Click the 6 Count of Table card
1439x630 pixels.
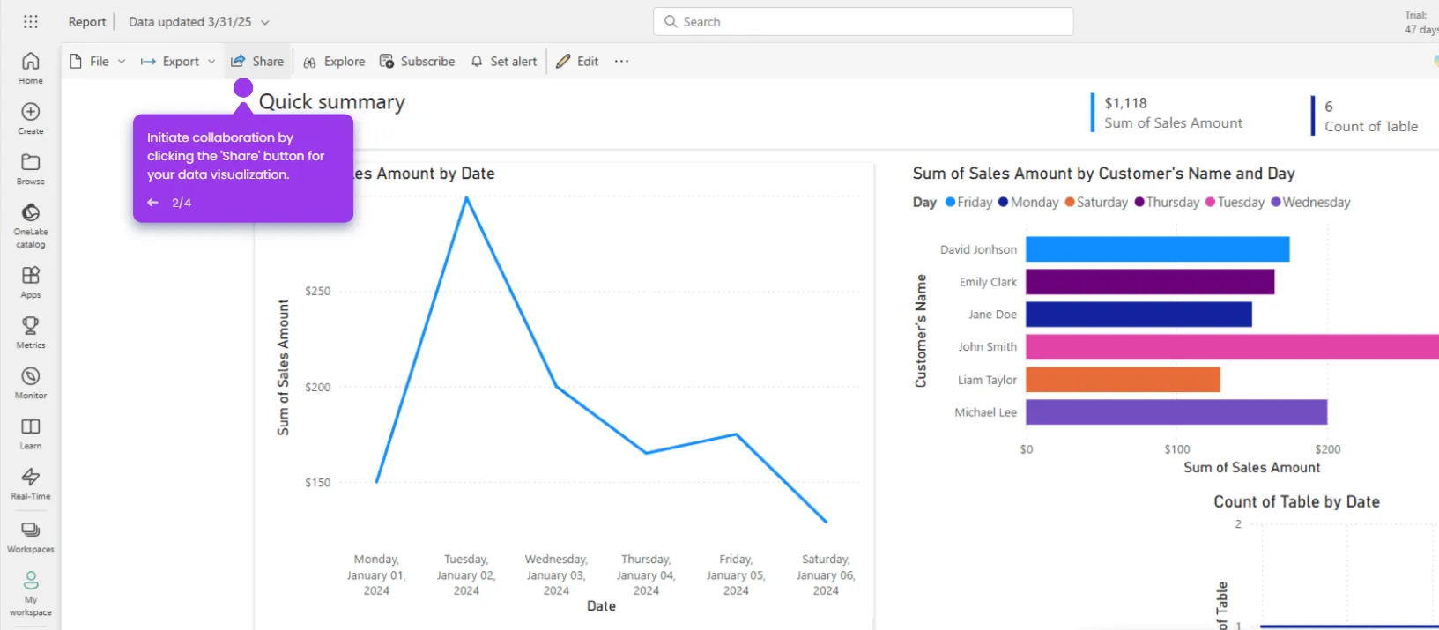1366,116
